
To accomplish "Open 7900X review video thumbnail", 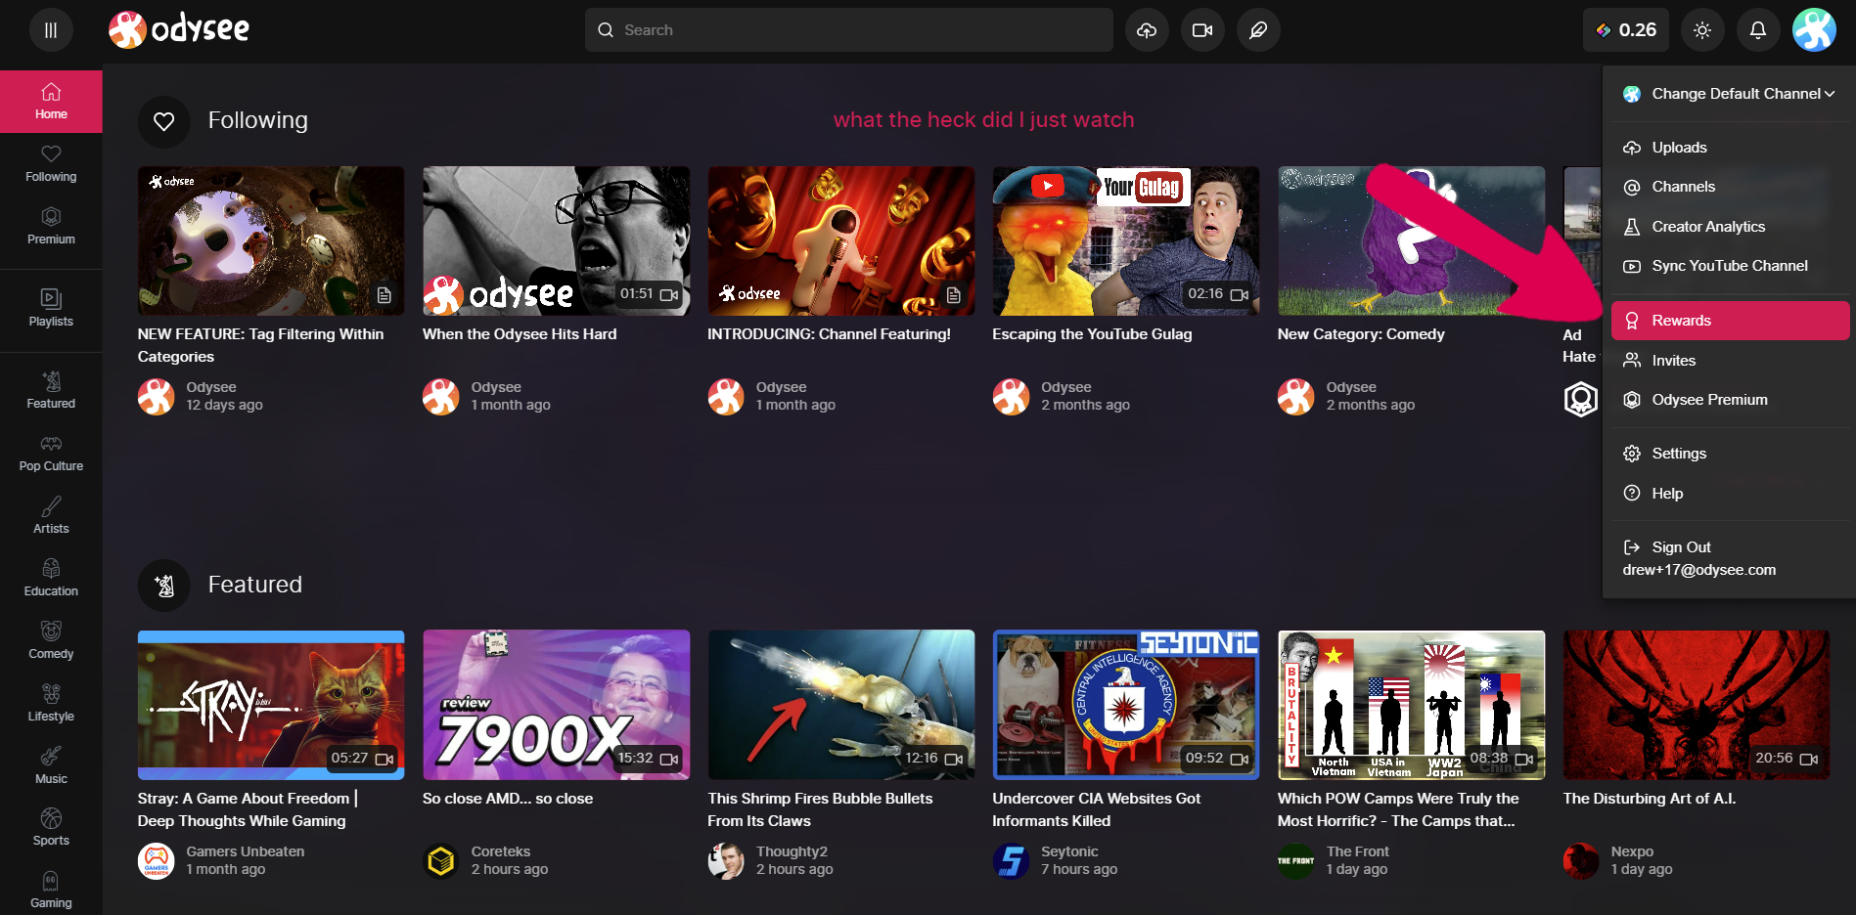I will coord(556,705).
